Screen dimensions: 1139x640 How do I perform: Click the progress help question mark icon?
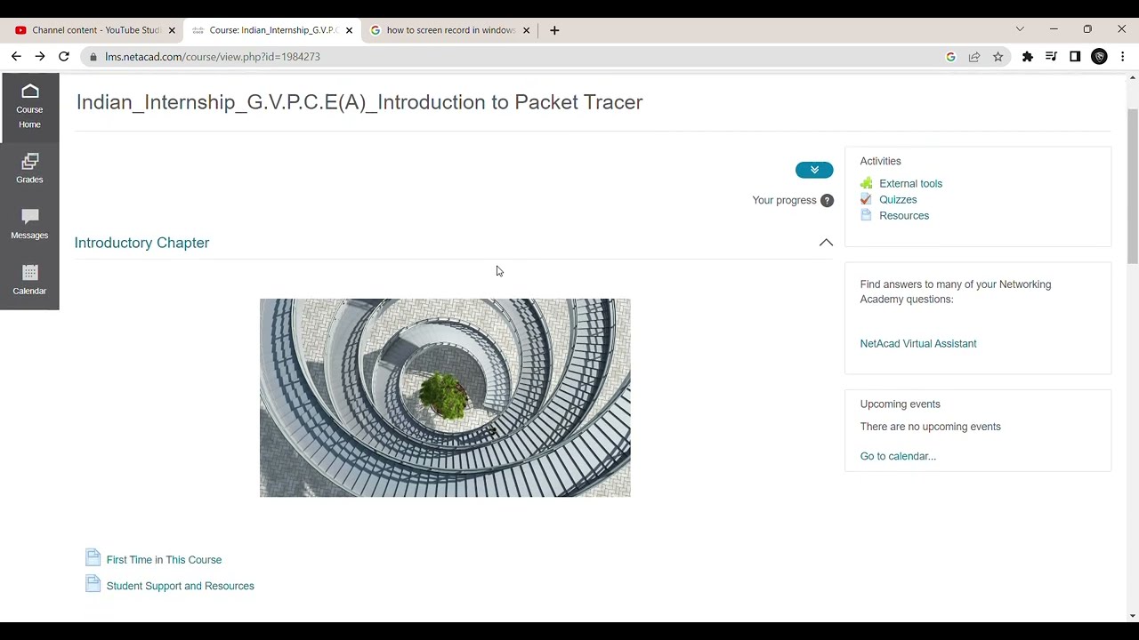coord(827,201)
